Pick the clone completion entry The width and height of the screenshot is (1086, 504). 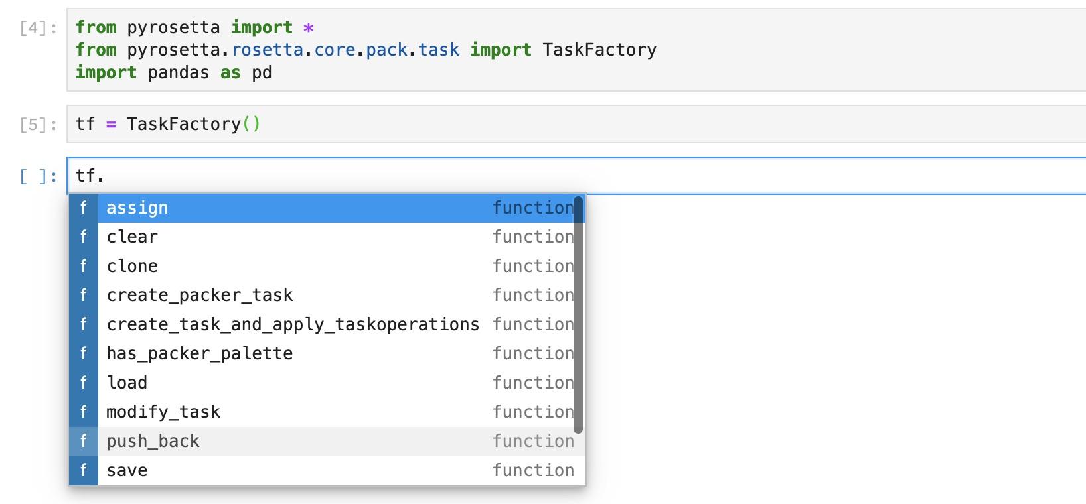(x=132, y=267)
